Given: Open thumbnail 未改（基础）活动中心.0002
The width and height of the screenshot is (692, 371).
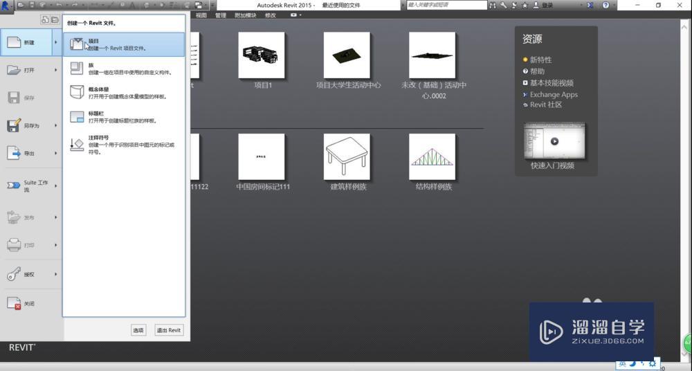Looking at the screenshot, I should tap(432, 55).
